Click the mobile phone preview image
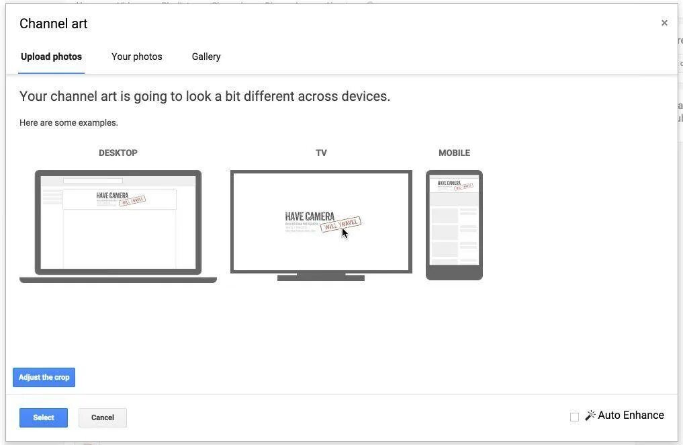Image resolution: width=683 pixels, height=445 pixels. point(454,225)
